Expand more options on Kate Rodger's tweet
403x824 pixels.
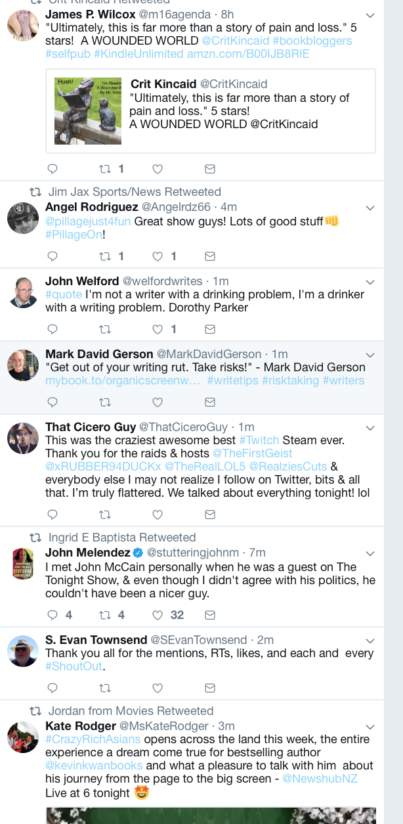[370, 727]
